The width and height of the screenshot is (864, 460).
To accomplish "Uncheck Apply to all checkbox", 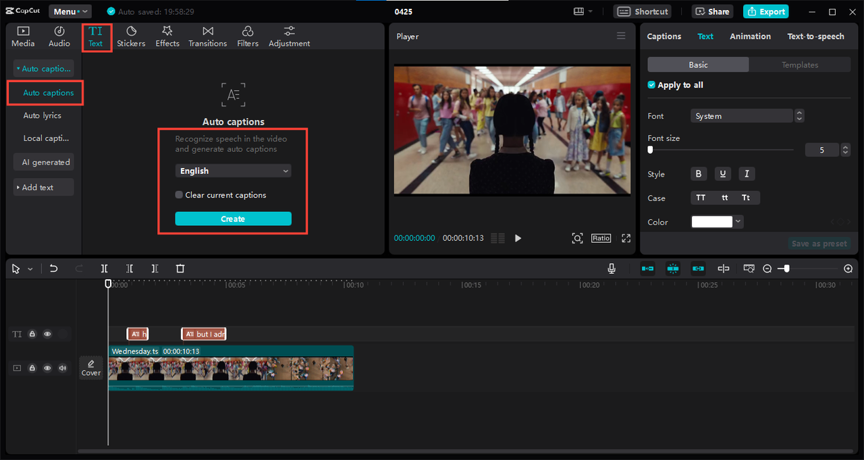I will tap(651, 85).
